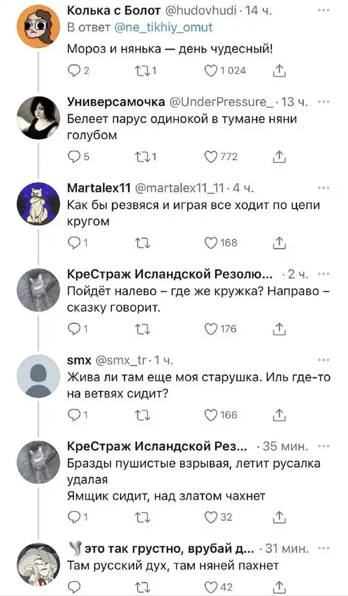This screenshot has height=596, width=348.
Task: Open more options on Колька с Болот's tweet
Action: click(x=323, y=10)
